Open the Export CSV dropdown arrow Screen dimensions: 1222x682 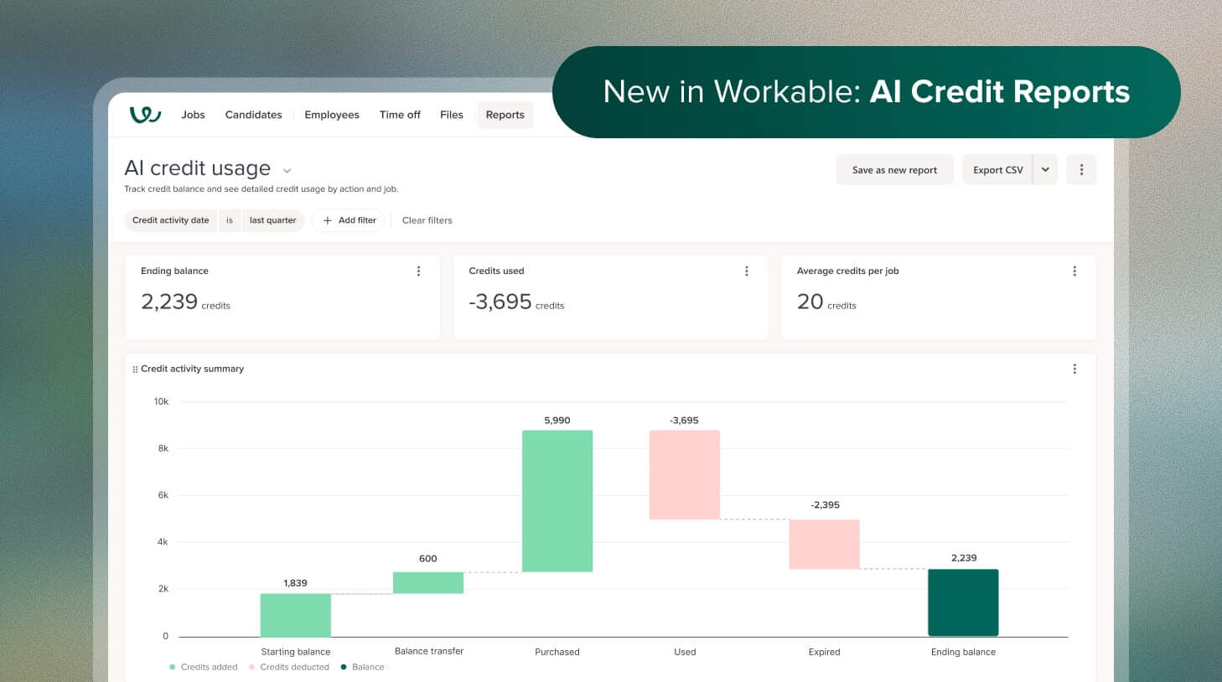point(1045,169)
